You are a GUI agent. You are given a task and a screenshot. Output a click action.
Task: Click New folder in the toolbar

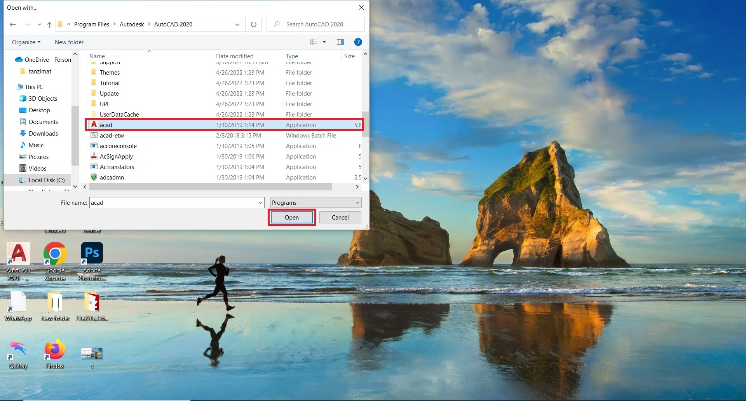(x=69, y=42)
